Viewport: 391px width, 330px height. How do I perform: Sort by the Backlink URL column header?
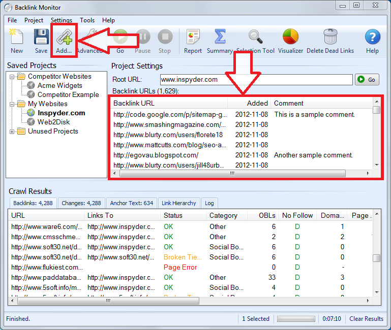(x=169, y=103)
